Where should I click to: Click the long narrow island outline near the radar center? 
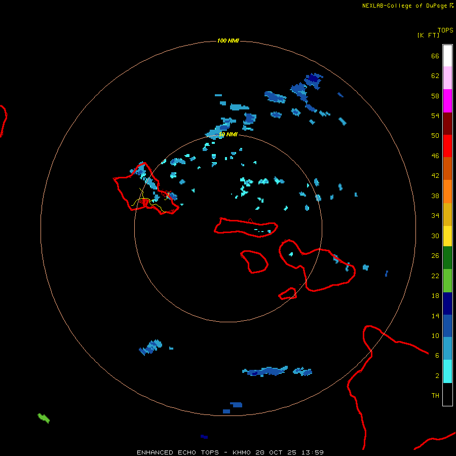tap(246, 227)
